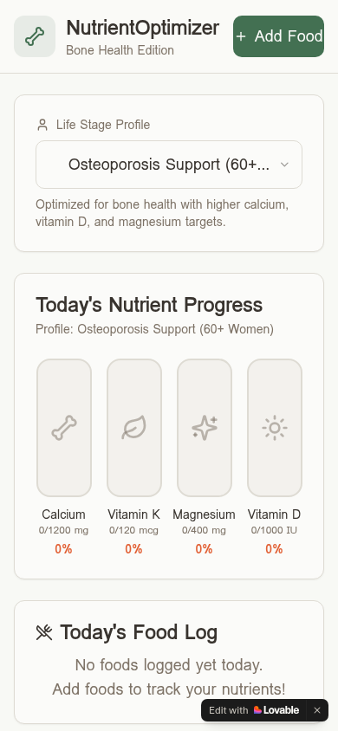Click the Add Food button
This screenshot has height=731, width=338.
[x=278, y=36]
